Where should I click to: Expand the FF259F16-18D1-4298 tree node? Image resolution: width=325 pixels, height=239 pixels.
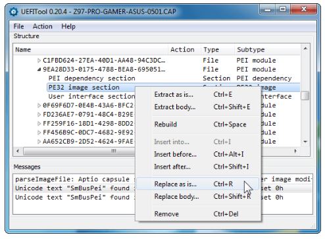tap(39, 124)
